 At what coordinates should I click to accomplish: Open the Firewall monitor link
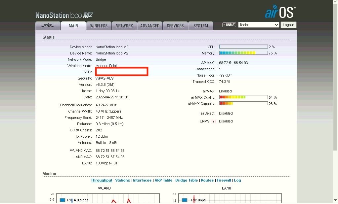(x=224, y=180)
